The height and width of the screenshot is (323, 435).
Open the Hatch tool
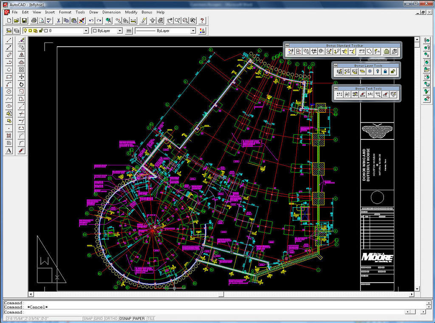[x=9, y=136]
